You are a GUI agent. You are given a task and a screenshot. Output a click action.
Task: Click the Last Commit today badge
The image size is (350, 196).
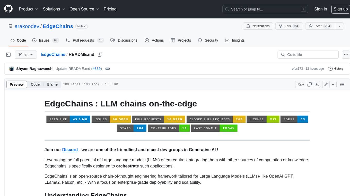coord(214,128)
